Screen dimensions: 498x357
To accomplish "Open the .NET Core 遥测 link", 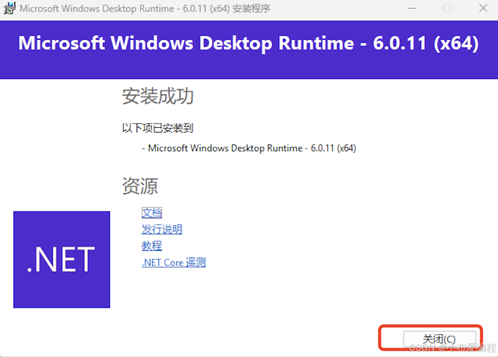I will [174, 262].
